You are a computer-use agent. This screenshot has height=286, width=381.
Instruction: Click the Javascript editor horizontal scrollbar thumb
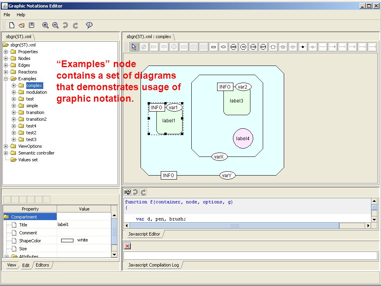click(x=235, y=226)
